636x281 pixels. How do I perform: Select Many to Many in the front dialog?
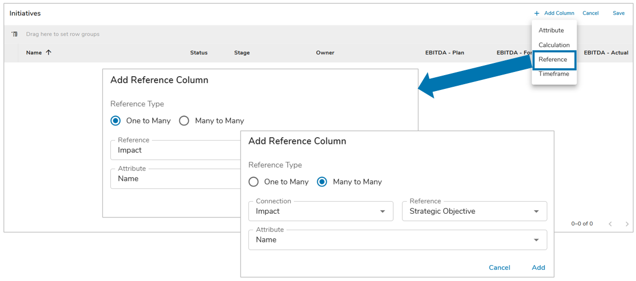322,182
